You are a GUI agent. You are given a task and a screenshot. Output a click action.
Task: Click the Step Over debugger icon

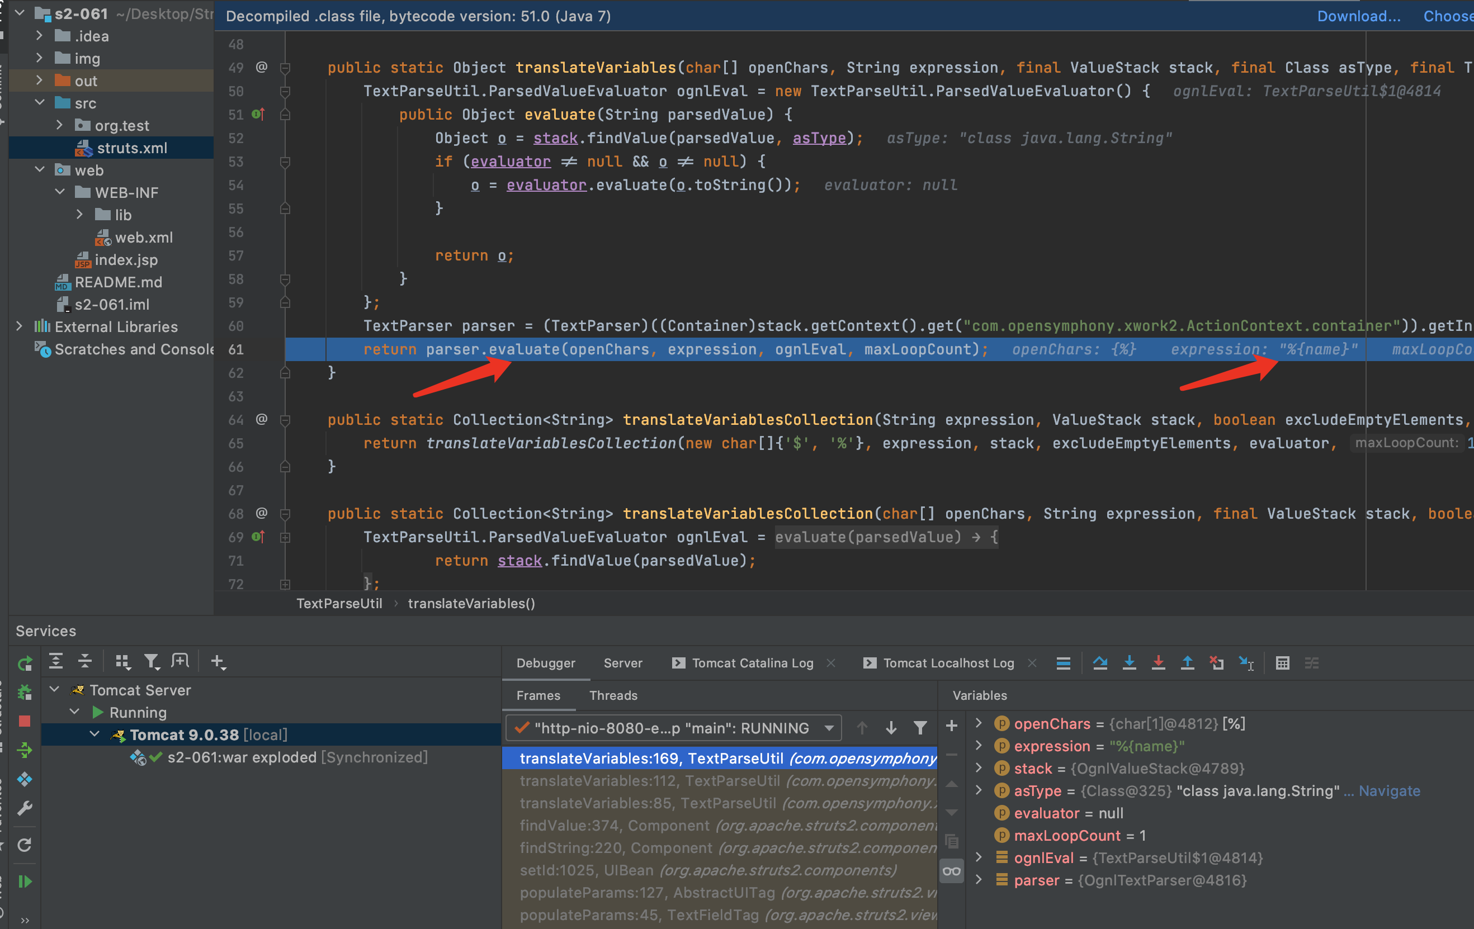pyautogui.click(x=1100, y=663)
